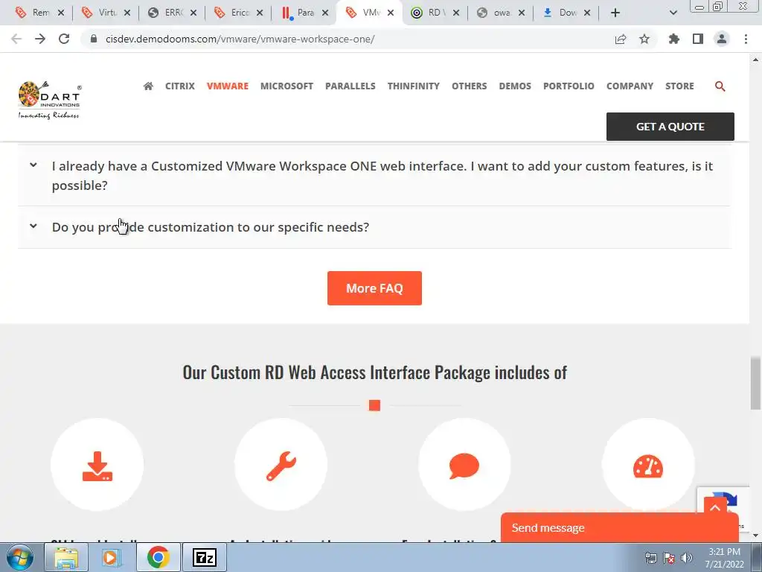Open 7-Zip from the taskbar
This screenshot has height=572, width=762.
pos(204,557)
